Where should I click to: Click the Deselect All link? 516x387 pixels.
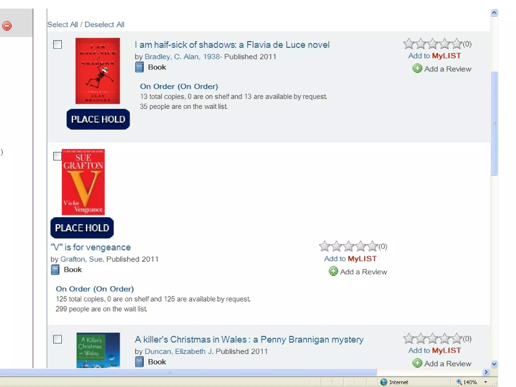point(104,24)
